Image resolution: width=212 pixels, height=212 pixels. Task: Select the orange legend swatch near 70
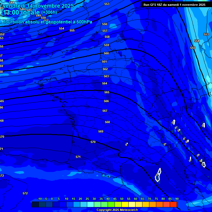[x=152, y=204]
